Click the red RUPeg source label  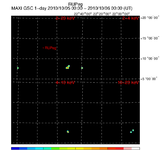(51, 48)
